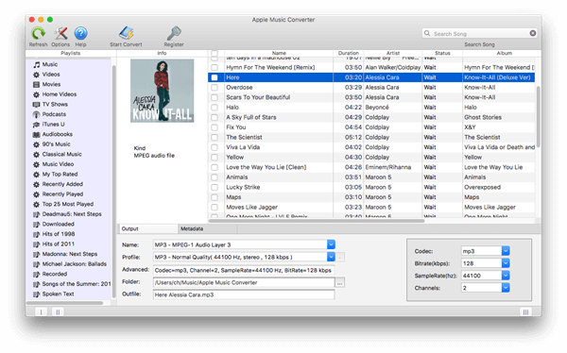
Task: Open the Name format dropdown
Action: [x=331, y=245]
